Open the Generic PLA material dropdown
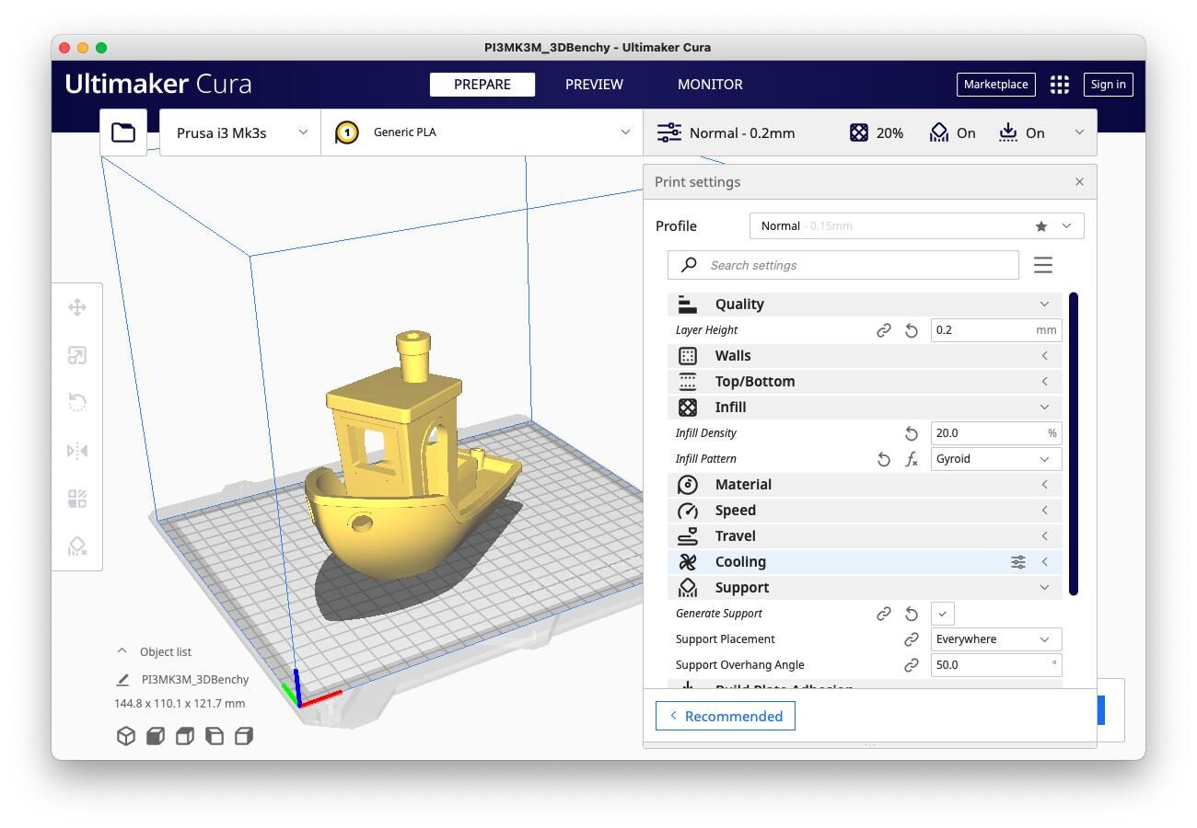The height and width of the screenshot is (828, 1197). (482, 132)
